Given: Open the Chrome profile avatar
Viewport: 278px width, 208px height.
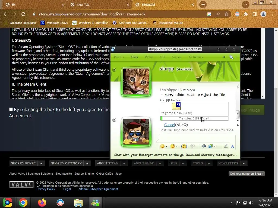Looking at the screenshot, I should coord(263,14).
